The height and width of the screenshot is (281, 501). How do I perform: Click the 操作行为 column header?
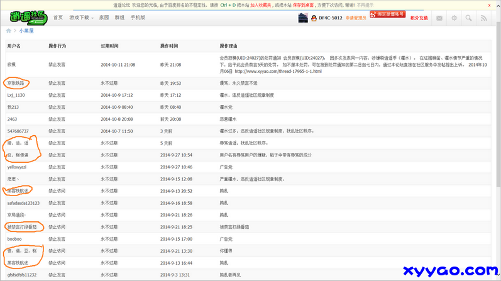pos(57,46)
